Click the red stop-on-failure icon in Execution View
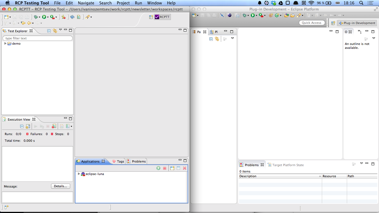 (x=54, y=126)
